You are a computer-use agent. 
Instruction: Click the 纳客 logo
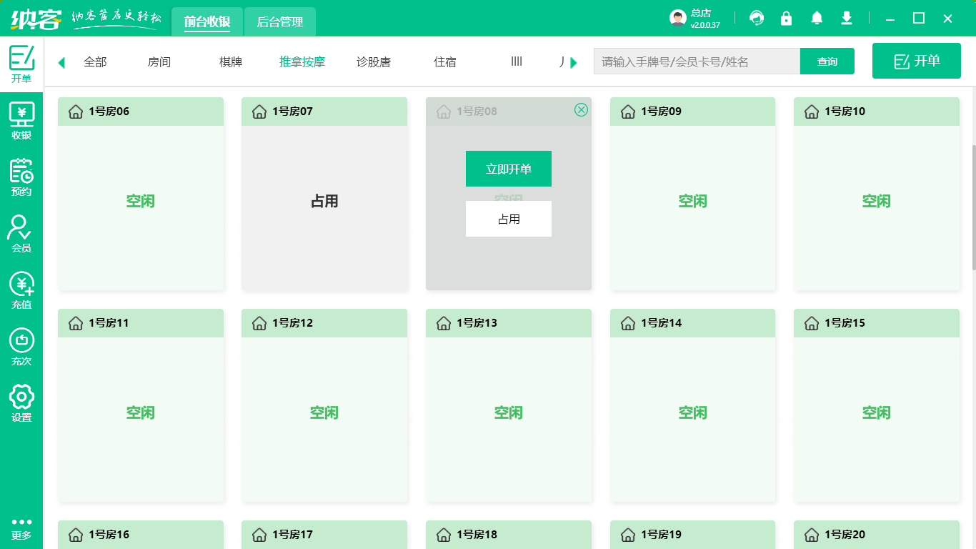(36, 18)
